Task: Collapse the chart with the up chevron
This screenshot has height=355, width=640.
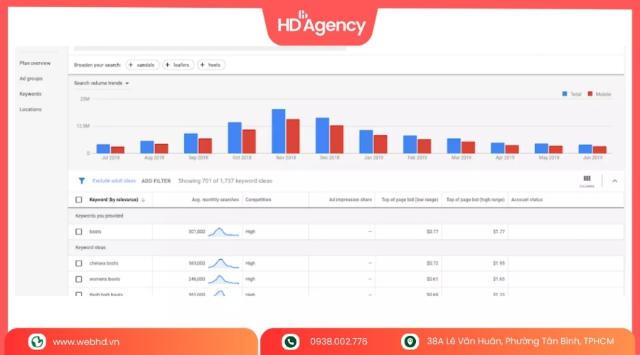Action: pyautogui.click(x=614, y=181)
